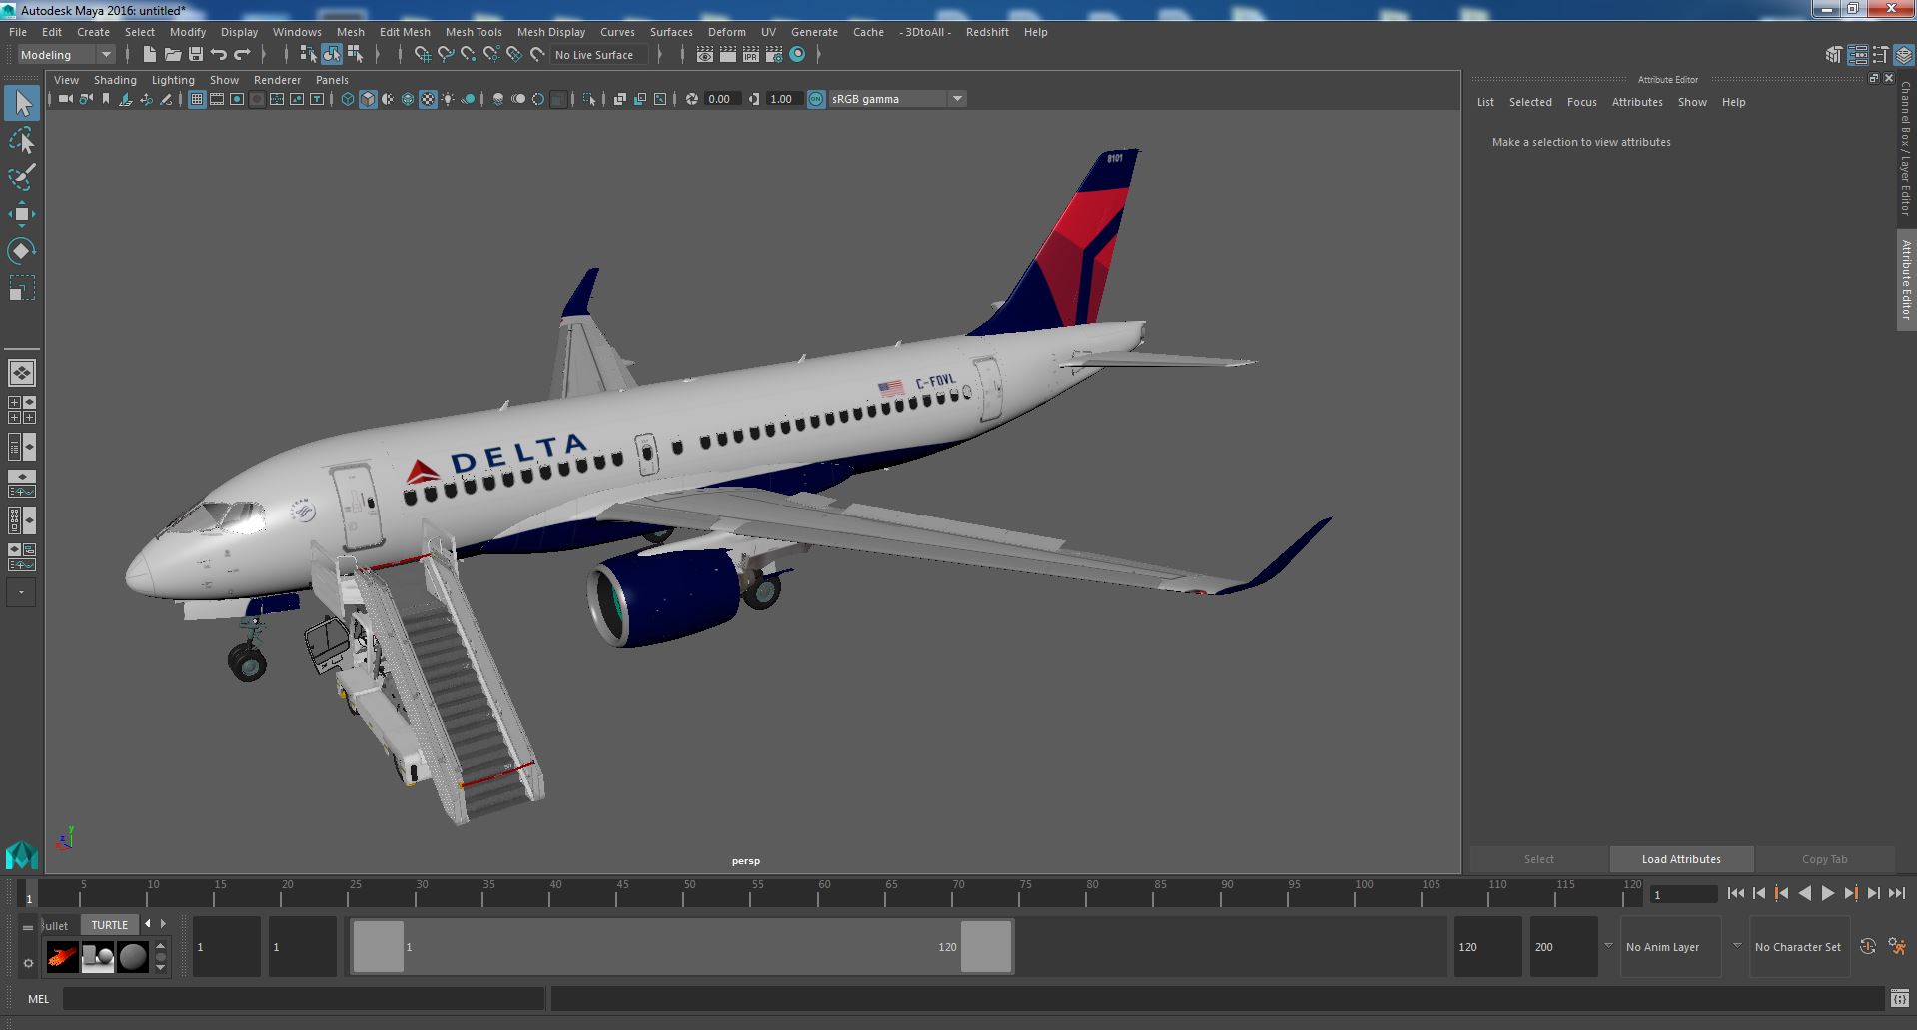Open Attribute Editor Focus menu
Viewport: 1917px width, 1030px height.
(x=1581, y=102)
